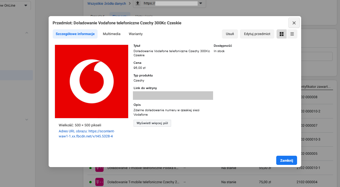
Task: Click Opis description text Zdalne doładowanie
Action: (166, 112)
